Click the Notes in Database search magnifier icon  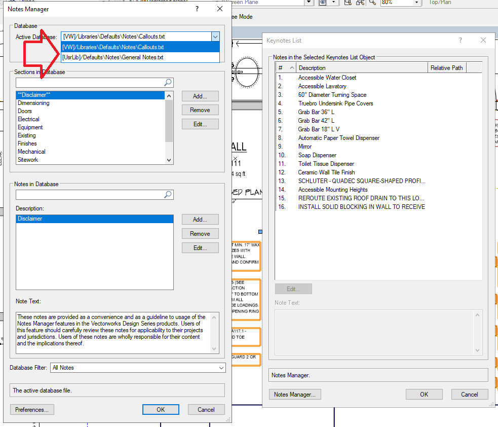168,195
